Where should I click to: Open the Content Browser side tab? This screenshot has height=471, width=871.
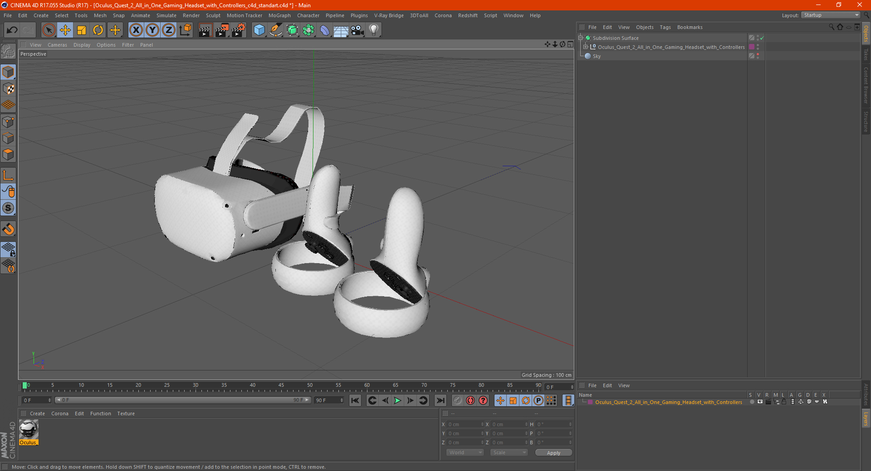pyautogui.click(x=866, y=85)
